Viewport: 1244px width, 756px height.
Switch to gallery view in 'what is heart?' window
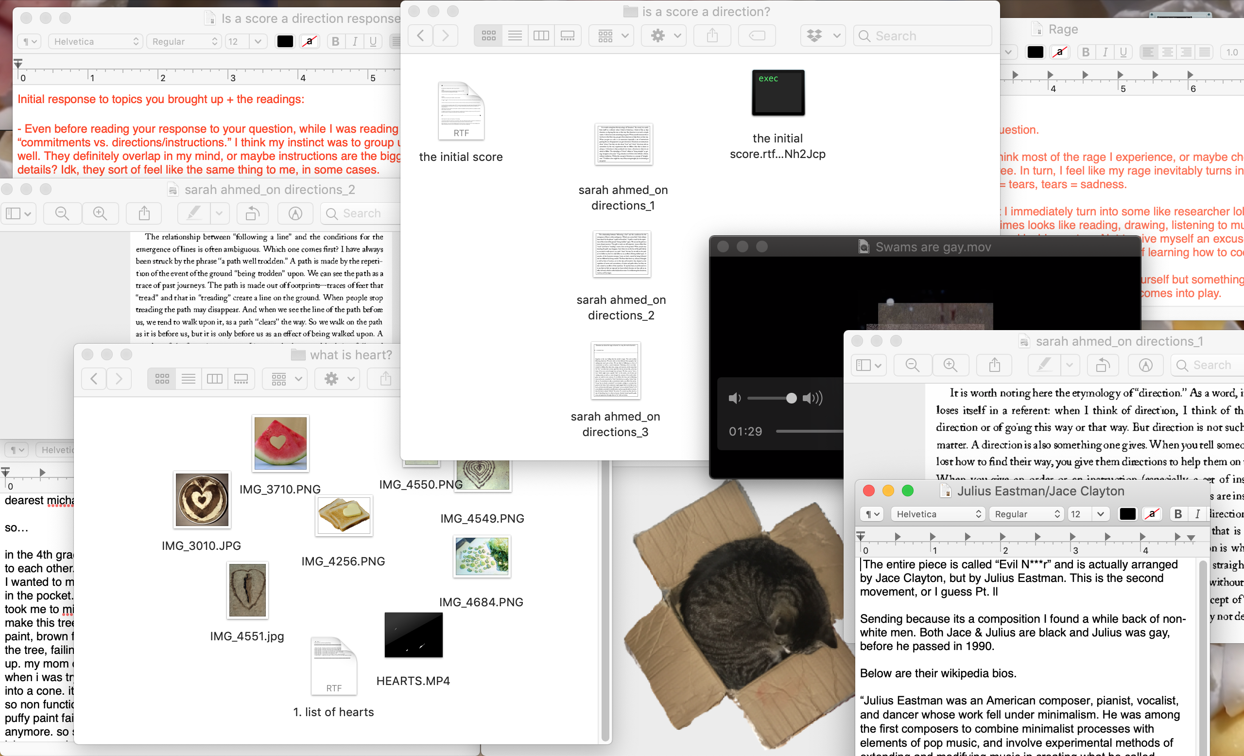[x=241, y=378]
